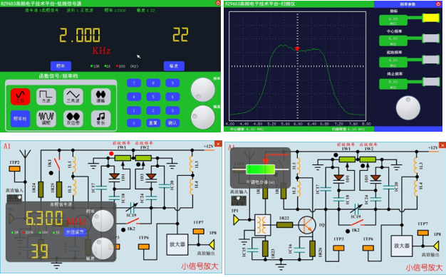
Task: Click the sweep parameter rotary knob
Action: click(408, 108)
